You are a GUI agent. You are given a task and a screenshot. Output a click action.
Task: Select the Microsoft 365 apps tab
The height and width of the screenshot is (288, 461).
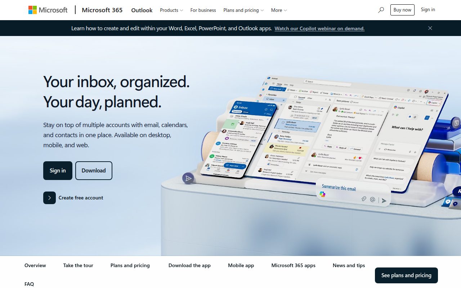point(294,265)
